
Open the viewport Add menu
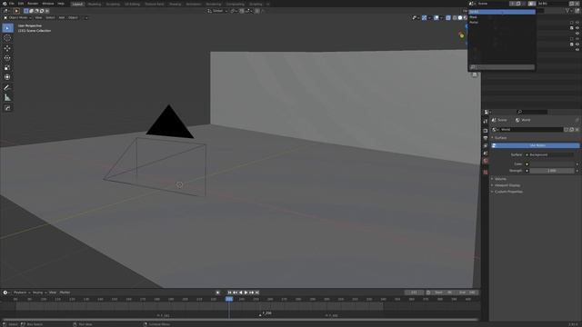tap(62, 17)
